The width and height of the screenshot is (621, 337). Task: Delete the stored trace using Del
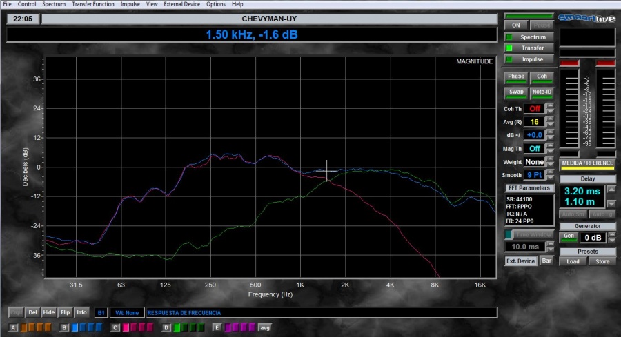coord(32,312)
